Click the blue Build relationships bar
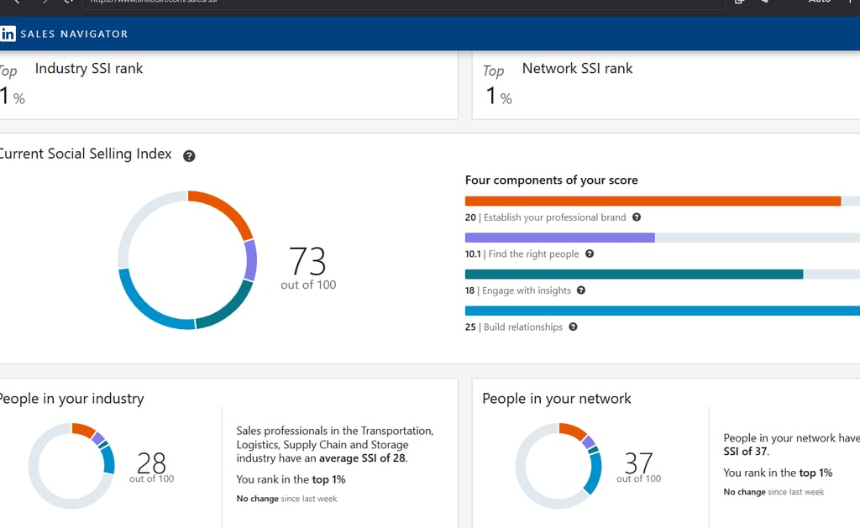Image resolution: width=860 pixels, height=528 pixels. [663, 311]
